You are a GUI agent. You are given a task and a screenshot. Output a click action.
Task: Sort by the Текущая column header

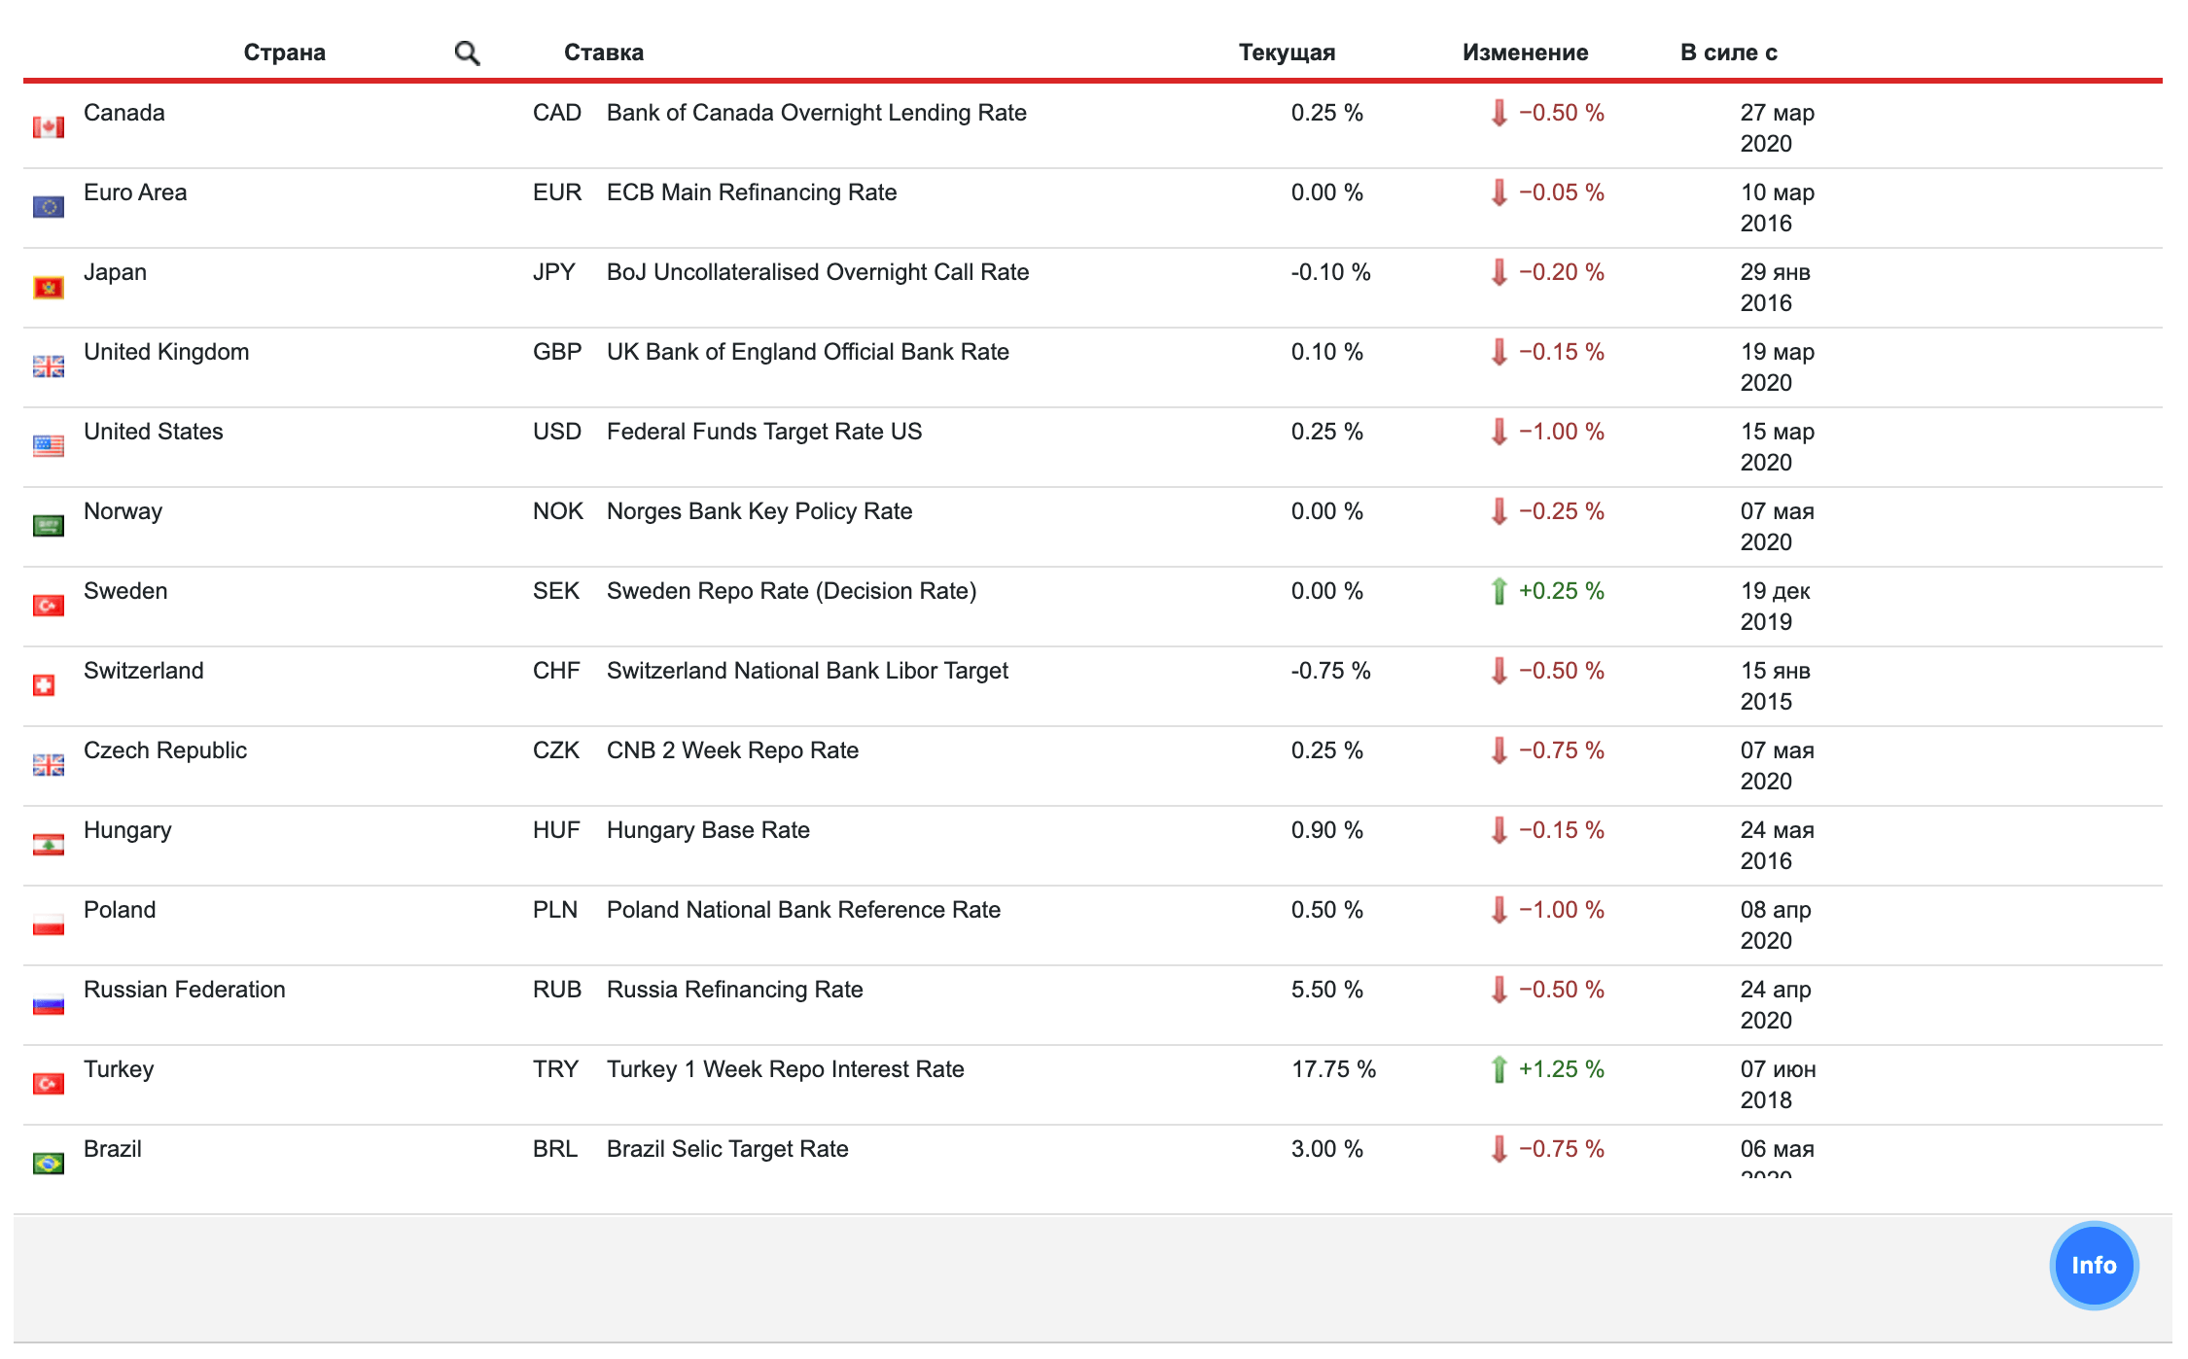click(x=1286, y=52)
